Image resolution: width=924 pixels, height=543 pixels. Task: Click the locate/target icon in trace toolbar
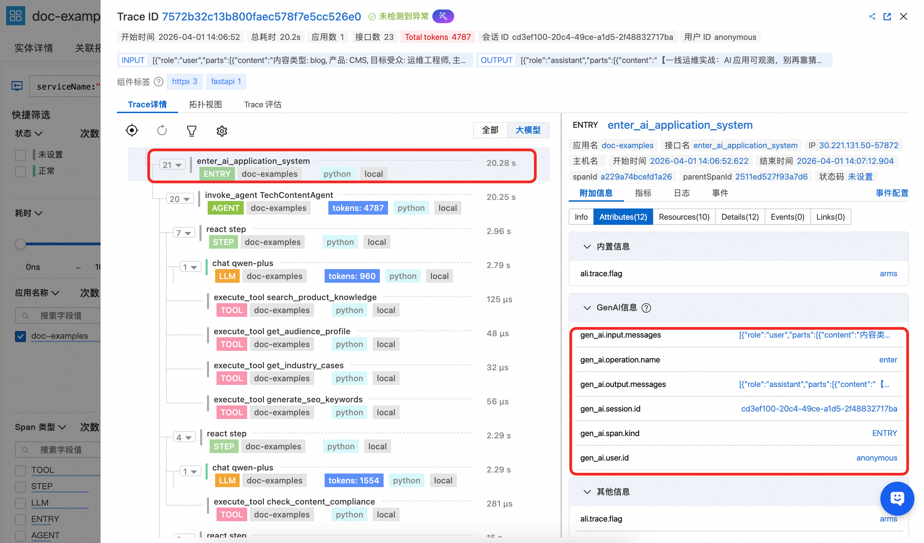132,130
